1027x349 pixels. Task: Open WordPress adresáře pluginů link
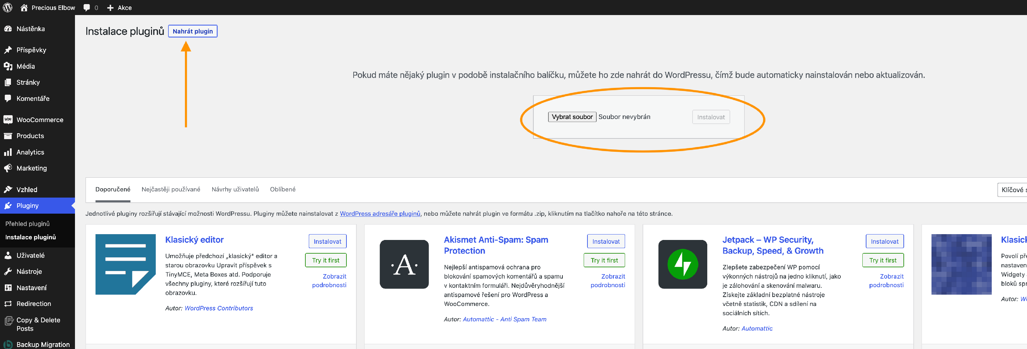pos(380,214)
